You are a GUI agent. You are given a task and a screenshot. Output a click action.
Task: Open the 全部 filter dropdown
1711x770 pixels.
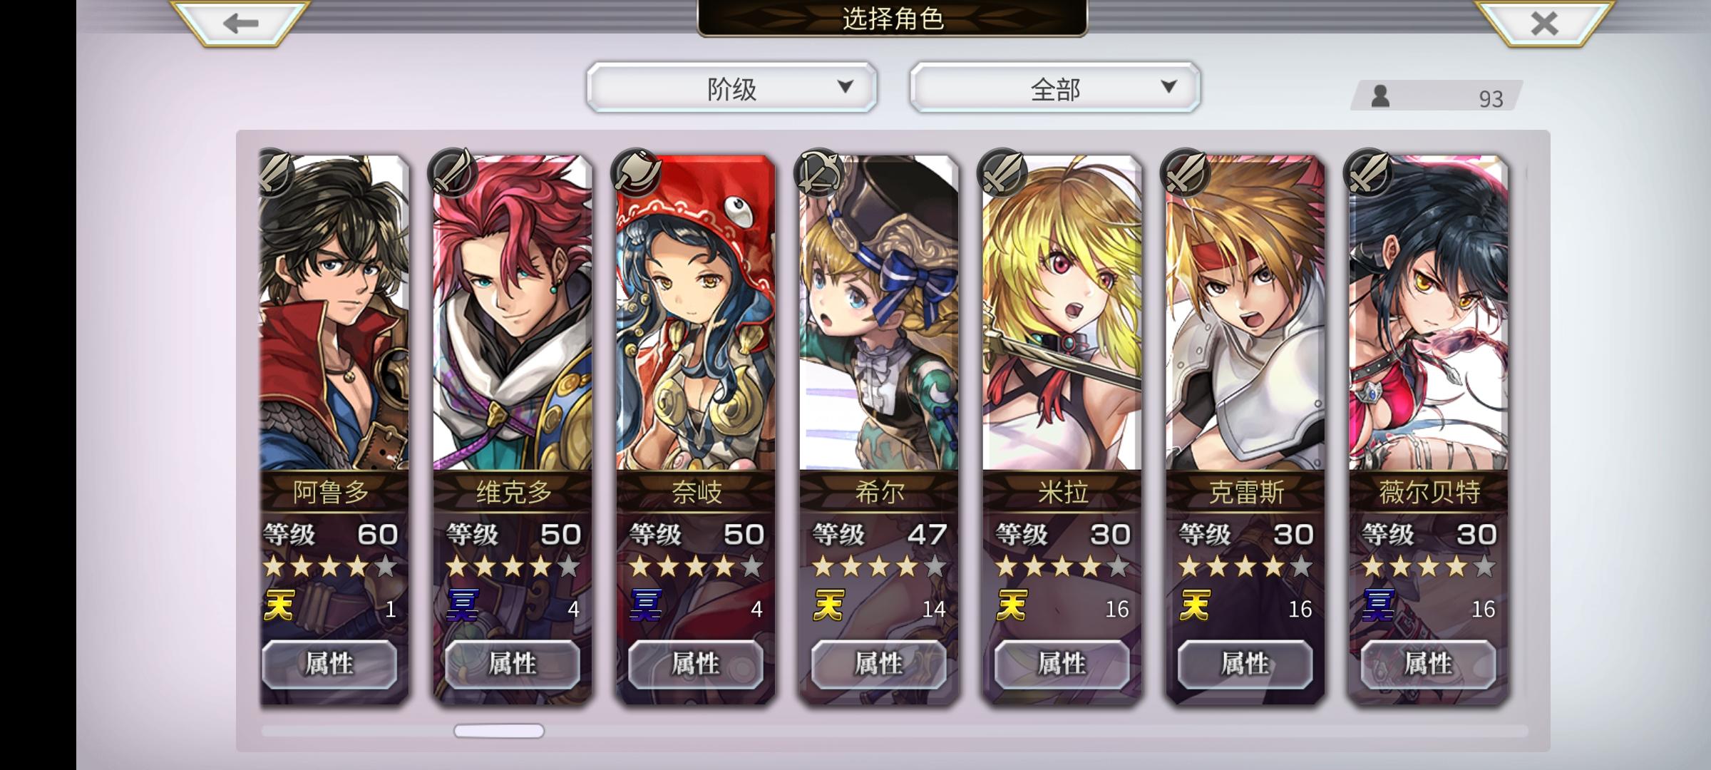pos(1055,88)
